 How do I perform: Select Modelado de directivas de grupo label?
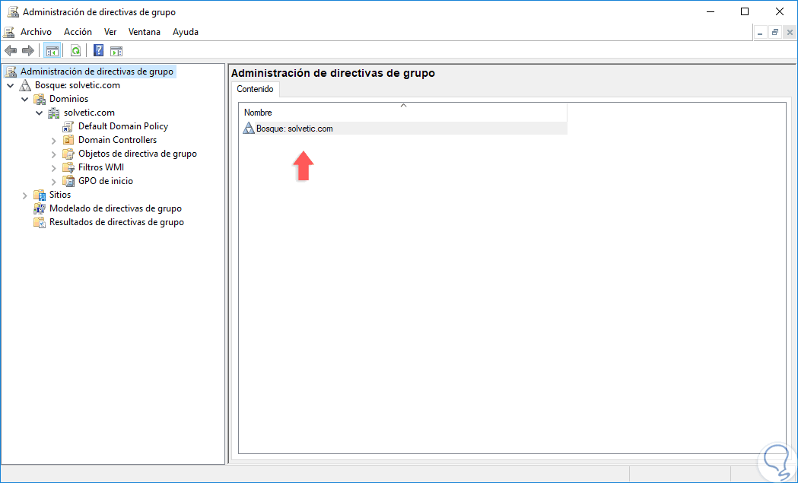[116, 208]
